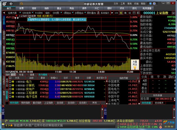Click the 图形叠加 button
The image size is (177, 130).
[91, 13]
